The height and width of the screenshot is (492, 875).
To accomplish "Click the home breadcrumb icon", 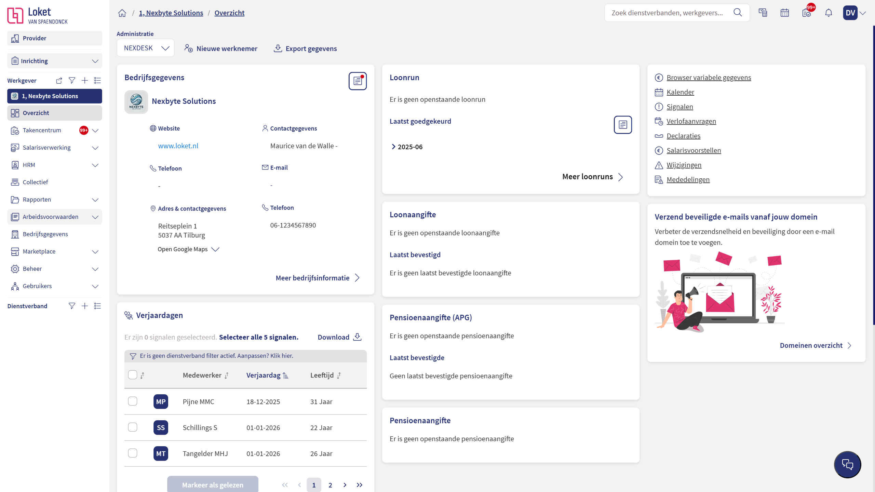I will (122, 13).
